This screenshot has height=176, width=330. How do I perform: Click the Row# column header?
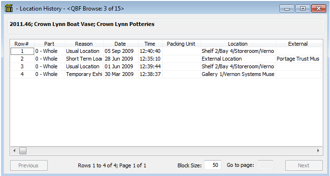click(x=22, y=44)
